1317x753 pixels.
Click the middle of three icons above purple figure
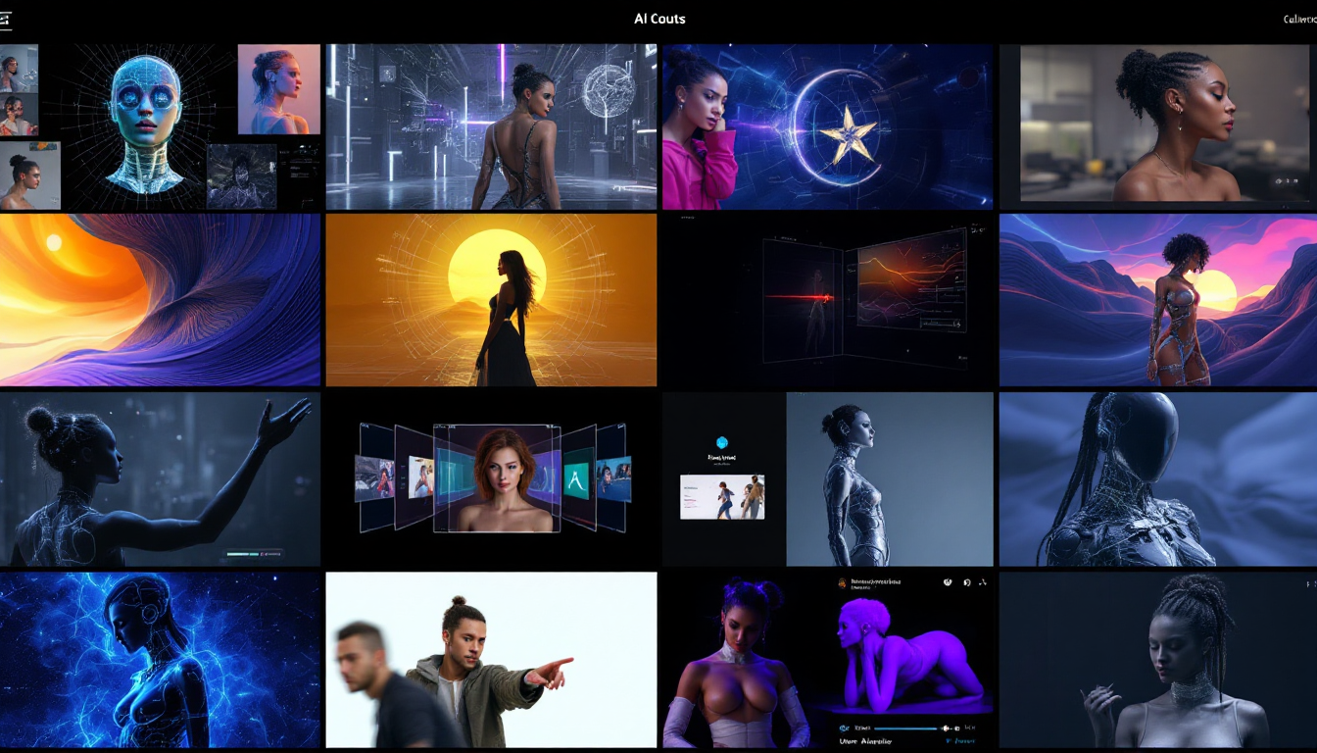966,582
